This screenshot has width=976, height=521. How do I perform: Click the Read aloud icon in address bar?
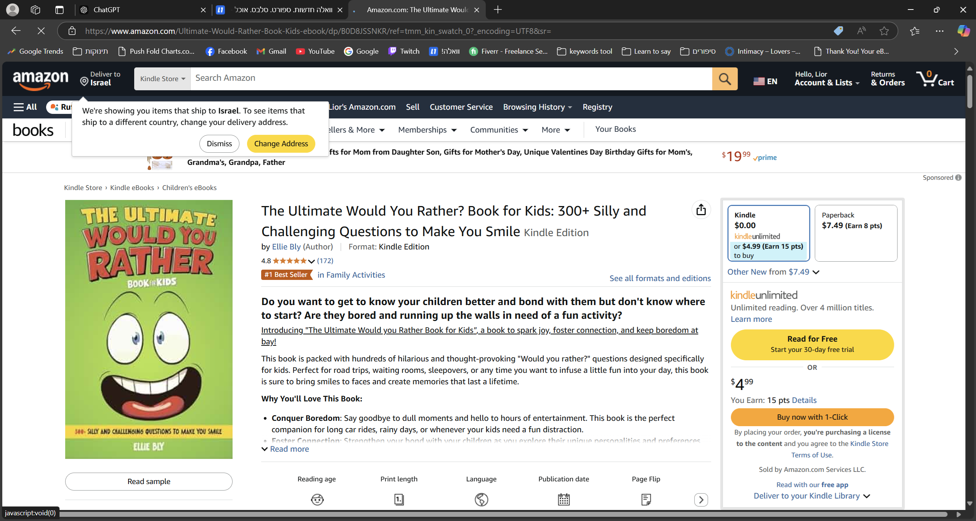pyautogui.click(x=861, y=31)
